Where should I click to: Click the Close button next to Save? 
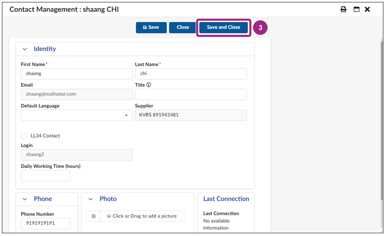182,27
